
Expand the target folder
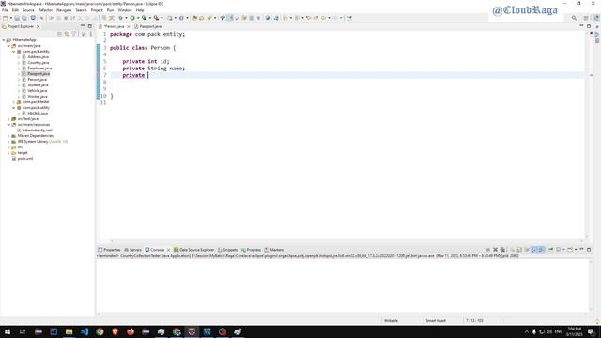[8, 153]
